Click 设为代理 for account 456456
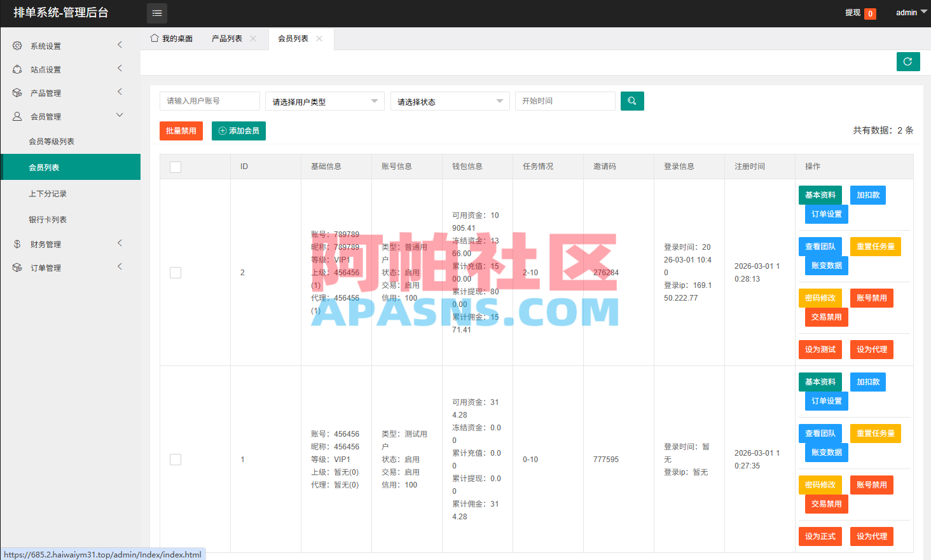The width and height of the screenshot is (931, 560). coord(872,536)
